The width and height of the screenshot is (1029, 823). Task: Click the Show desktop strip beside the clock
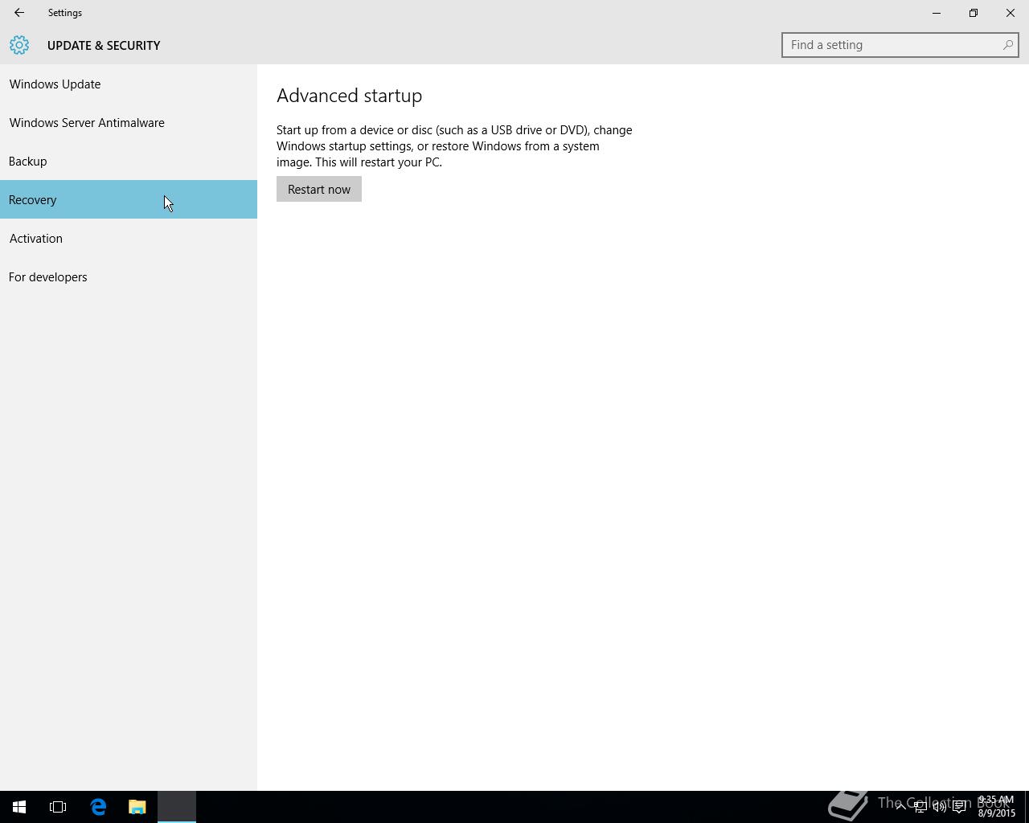[x=1027, y=807]
